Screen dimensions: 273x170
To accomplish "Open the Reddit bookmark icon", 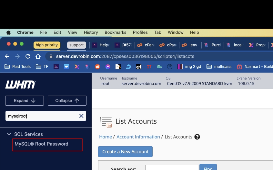I will point(97,67).
